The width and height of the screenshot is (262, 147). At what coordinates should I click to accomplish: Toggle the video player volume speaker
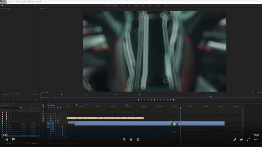point(7,140)
